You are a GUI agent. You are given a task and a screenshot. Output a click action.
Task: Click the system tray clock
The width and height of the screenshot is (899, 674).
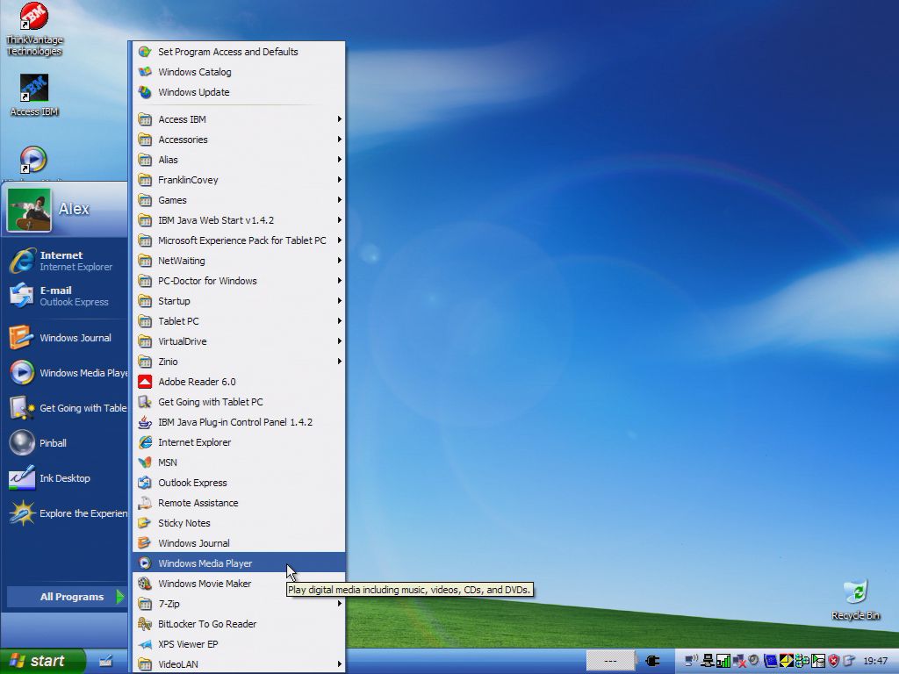tap(875, 661)
